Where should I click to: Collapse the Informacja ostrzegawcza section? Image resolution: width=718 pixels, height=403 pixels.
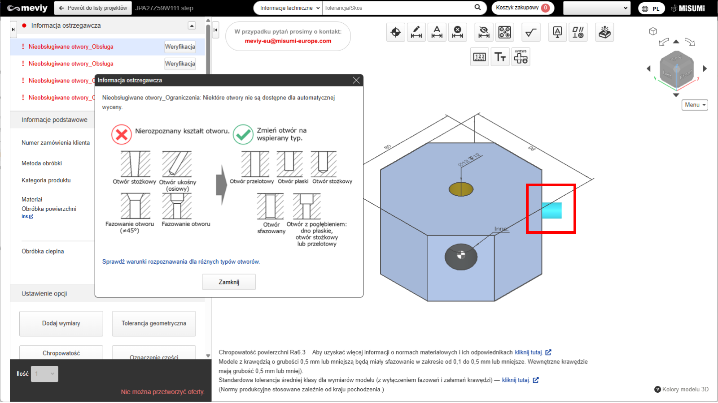192,26
